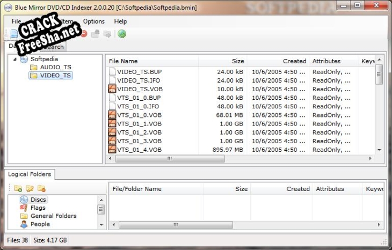This screenshot has height=250, width=392.
Task: Collapse the Softpedia disc tree node
Action: [13, 59]
